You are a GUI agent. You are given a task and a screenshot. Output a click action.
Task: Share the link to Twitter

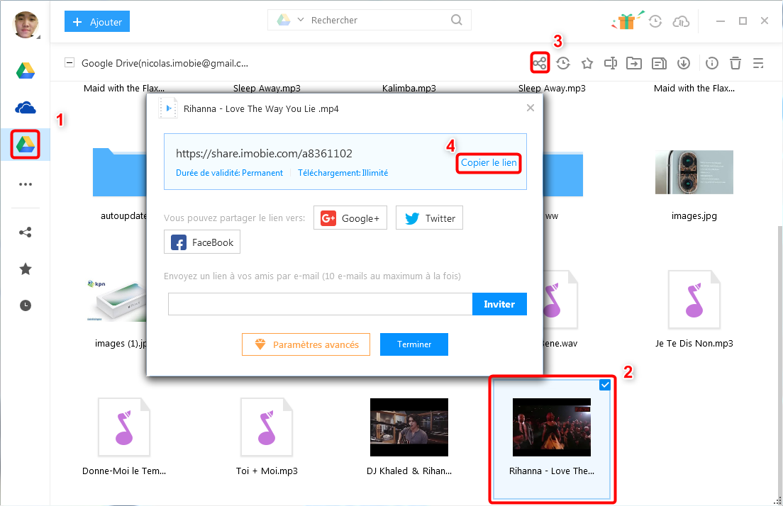point(430,218)
